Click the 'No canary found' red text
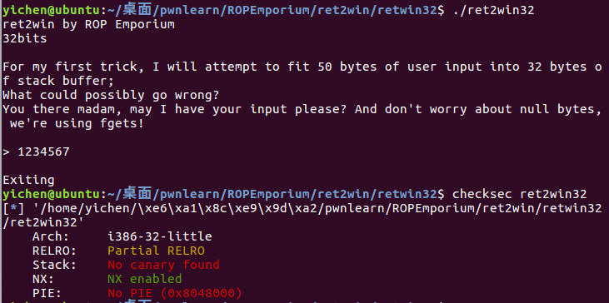 163,265
